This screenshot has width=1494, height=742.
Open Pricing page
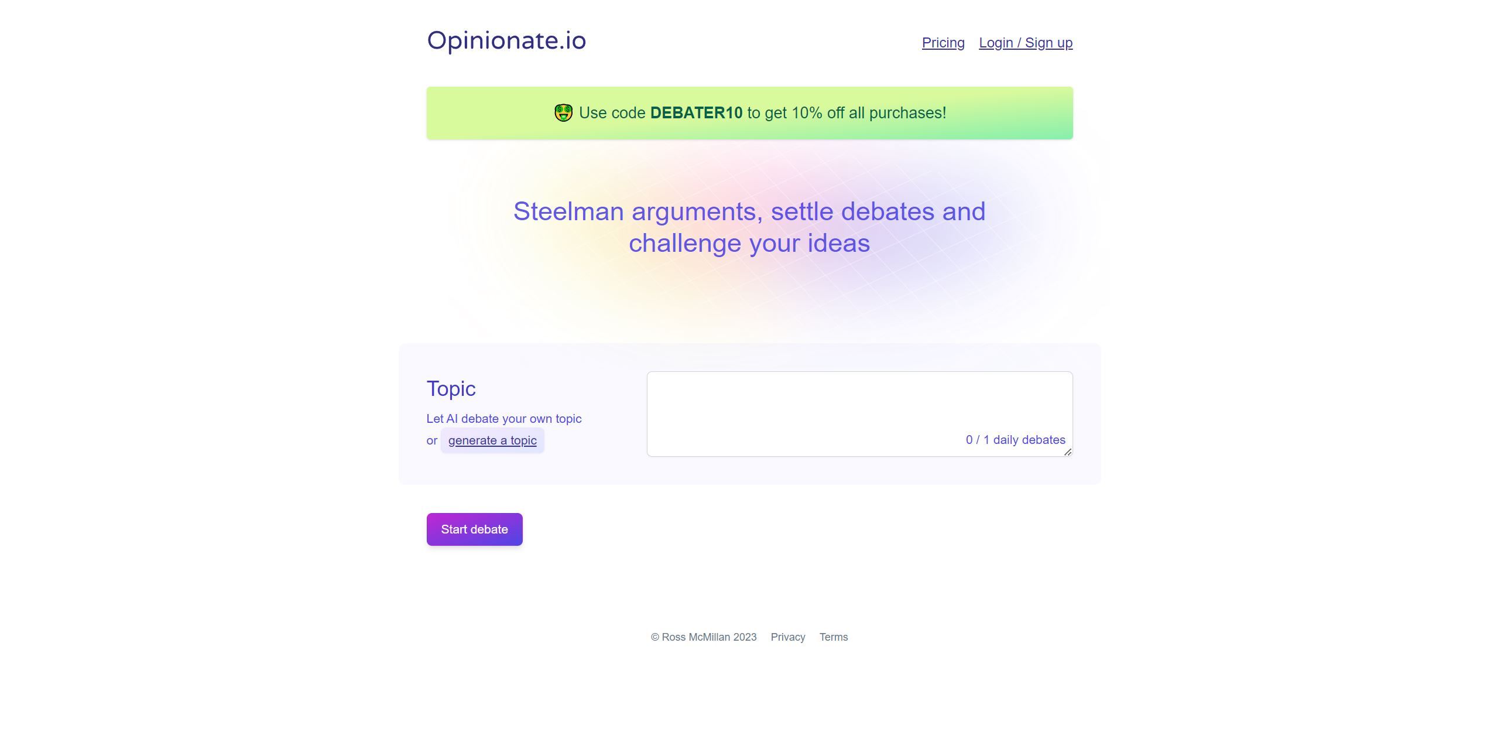[x=943, y=42]
